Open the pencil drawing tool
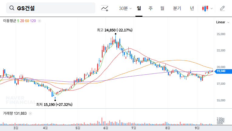 click(x=222, y=8)
